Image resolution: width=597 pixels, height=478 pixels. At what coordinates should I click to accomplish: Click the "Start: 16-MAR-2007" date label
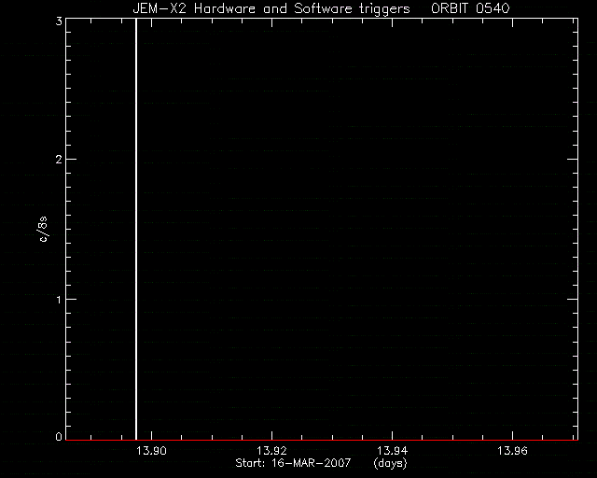293,463
